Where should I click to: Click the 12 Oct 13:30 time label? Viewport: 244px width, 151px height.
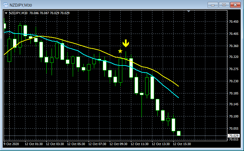click(161, 144)
